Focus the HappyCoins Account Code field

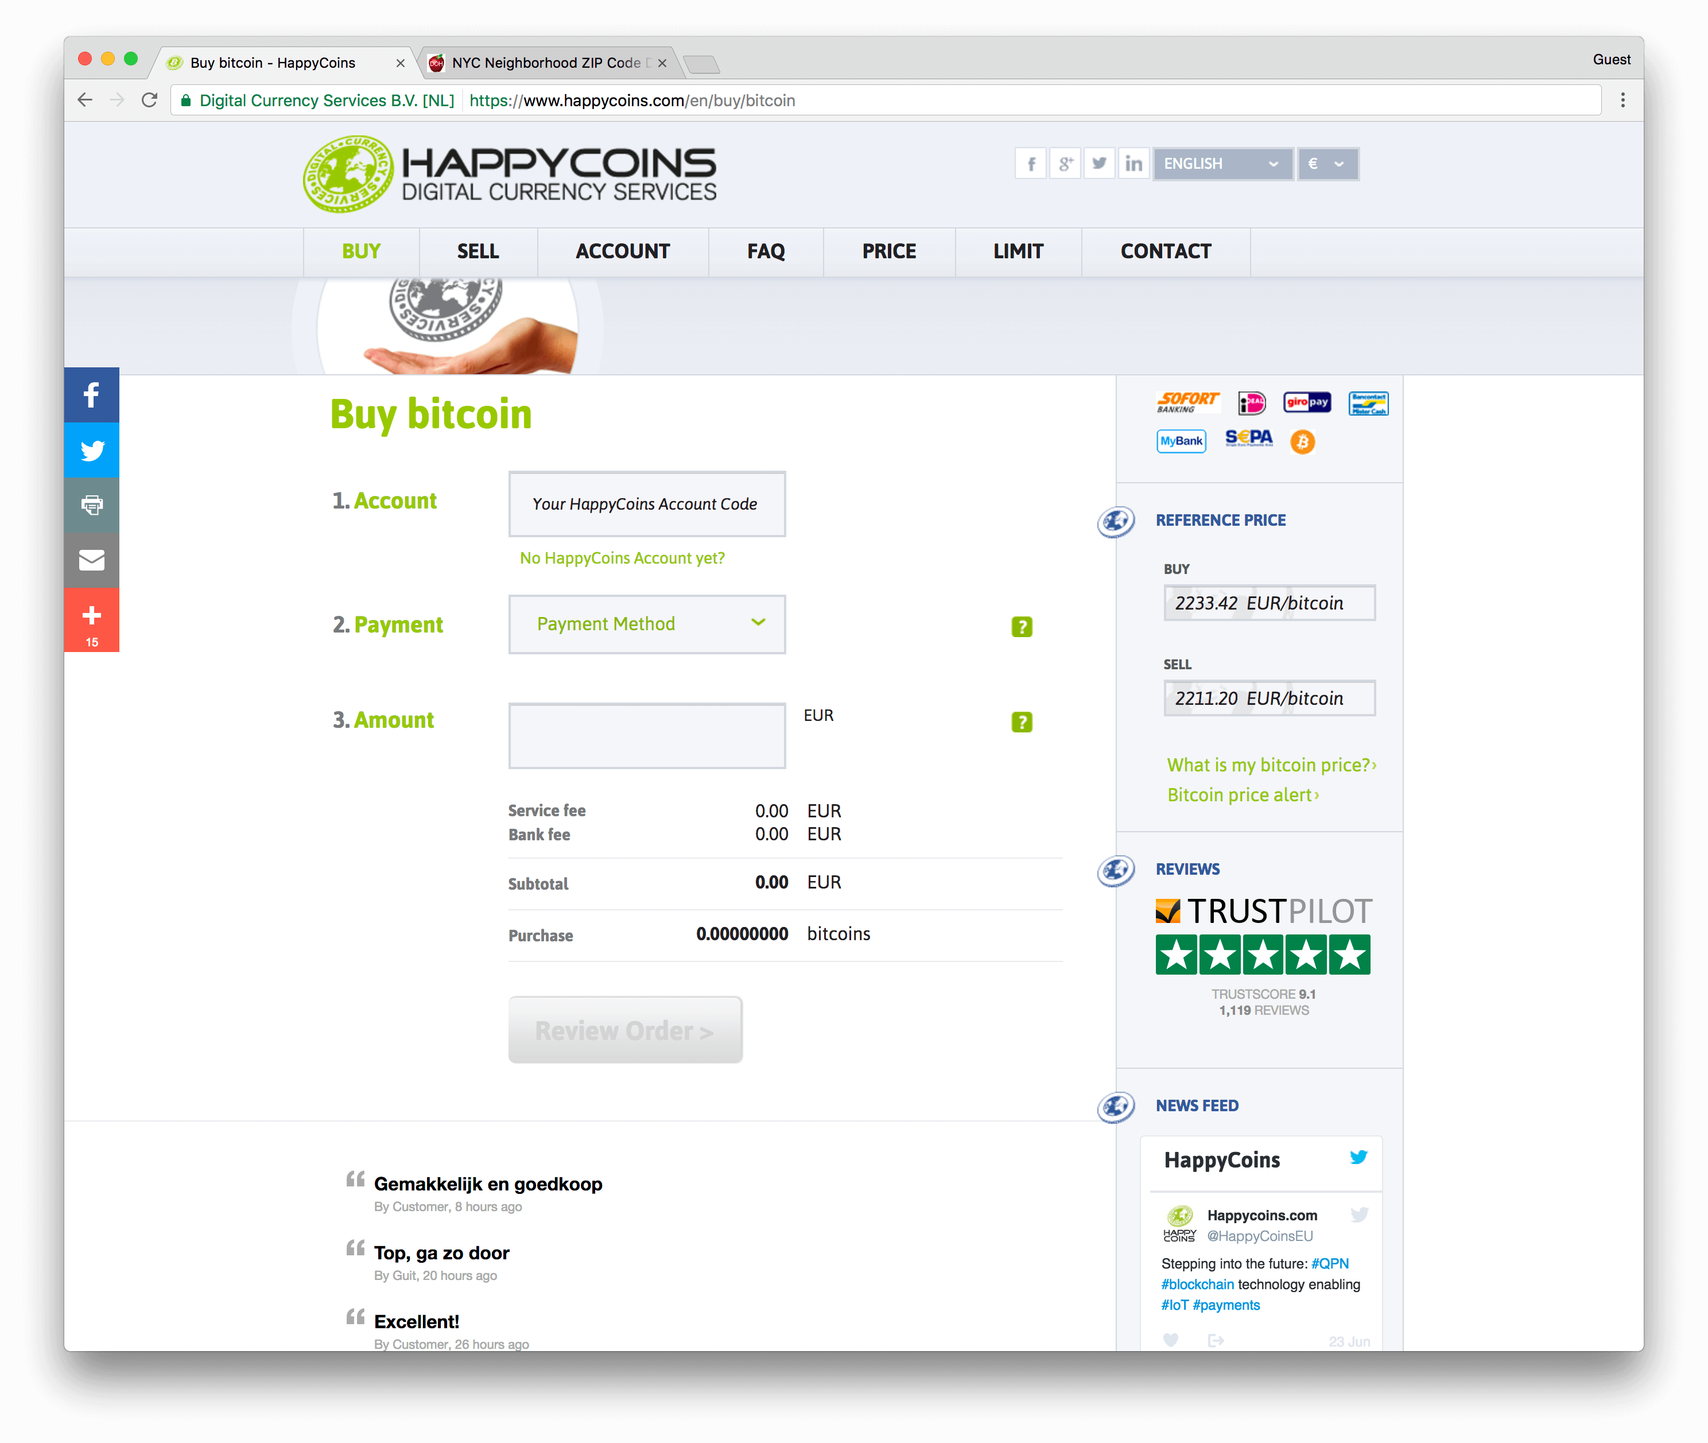point(647,504)
